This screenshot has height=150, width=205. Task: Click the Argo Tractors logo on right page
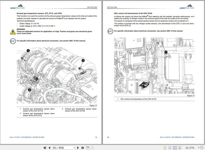coord(187,7)
